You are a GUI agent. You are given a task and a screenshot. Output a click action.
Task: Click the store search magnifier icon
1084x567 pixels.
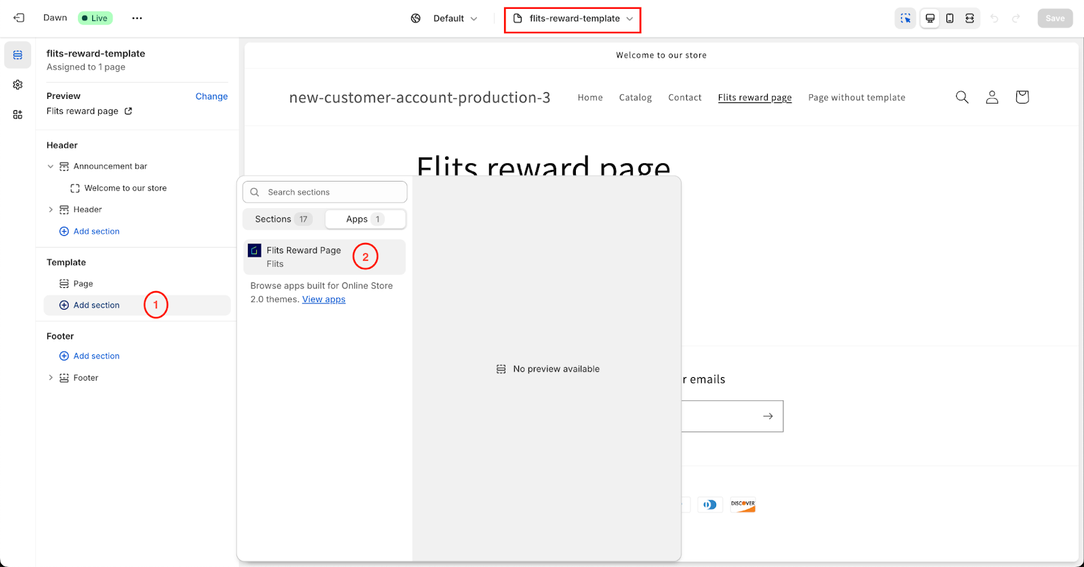962,97
